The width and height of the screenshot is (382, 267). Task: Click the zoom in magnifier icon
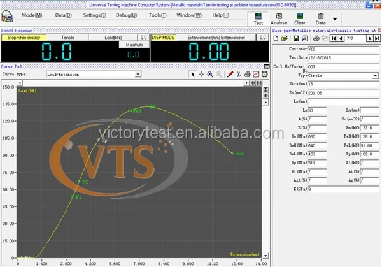pyautogui.click(x=210, y=75)
